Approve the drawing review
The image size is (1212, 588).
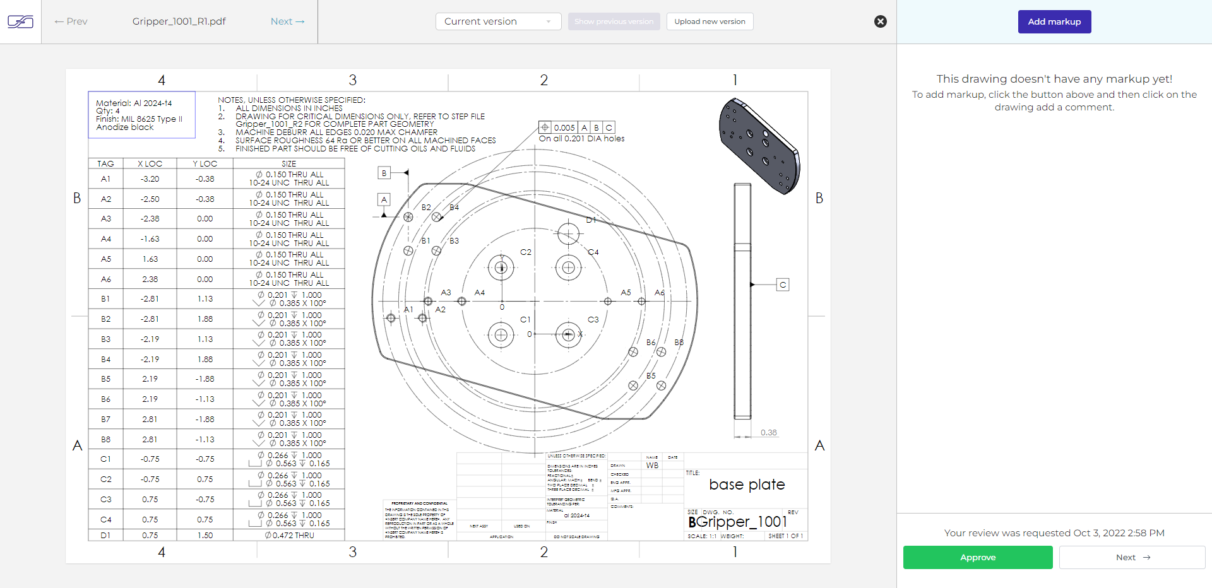pyautogui.click(x=977, y=557)
